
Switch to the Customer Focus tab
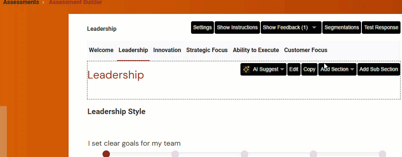[305, 50]
